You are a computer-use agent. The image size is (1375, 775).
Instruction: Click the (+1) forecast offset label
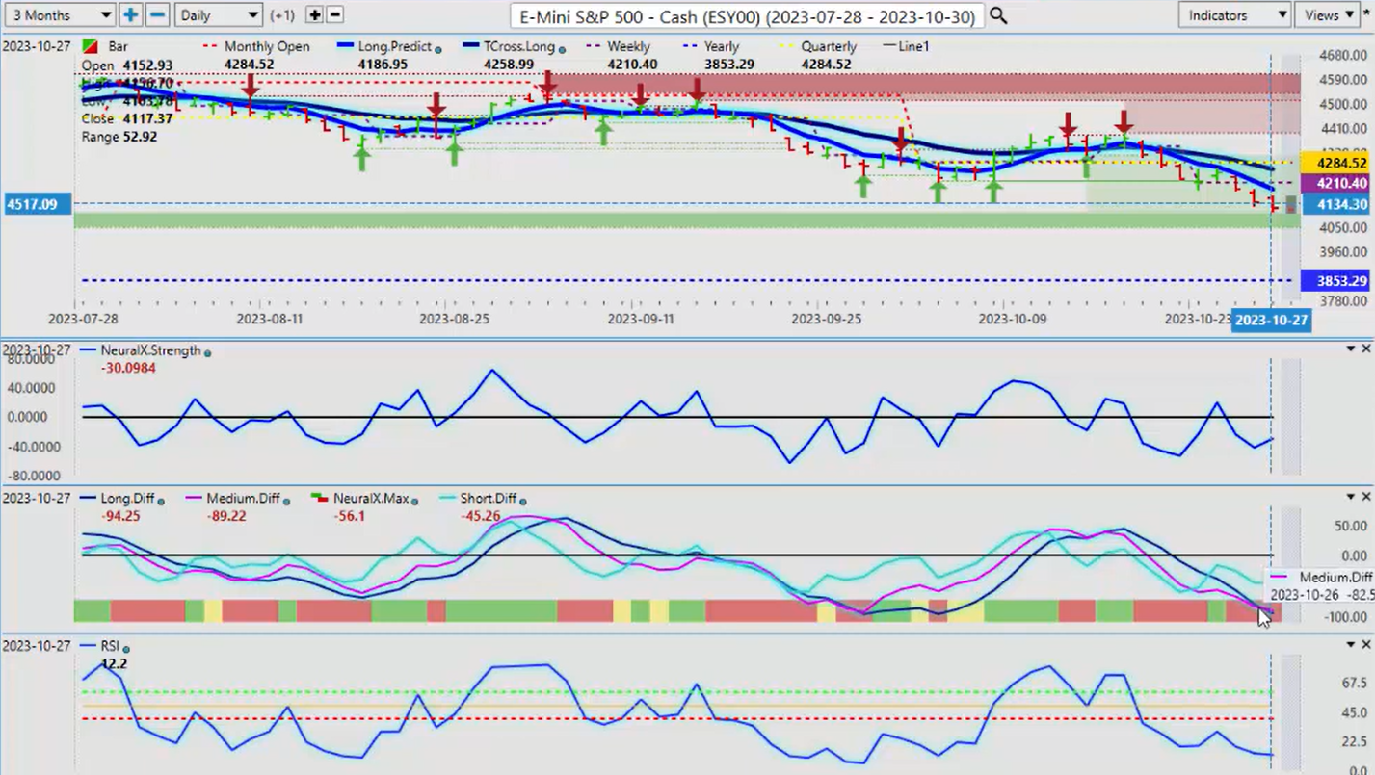coord(283,15)
